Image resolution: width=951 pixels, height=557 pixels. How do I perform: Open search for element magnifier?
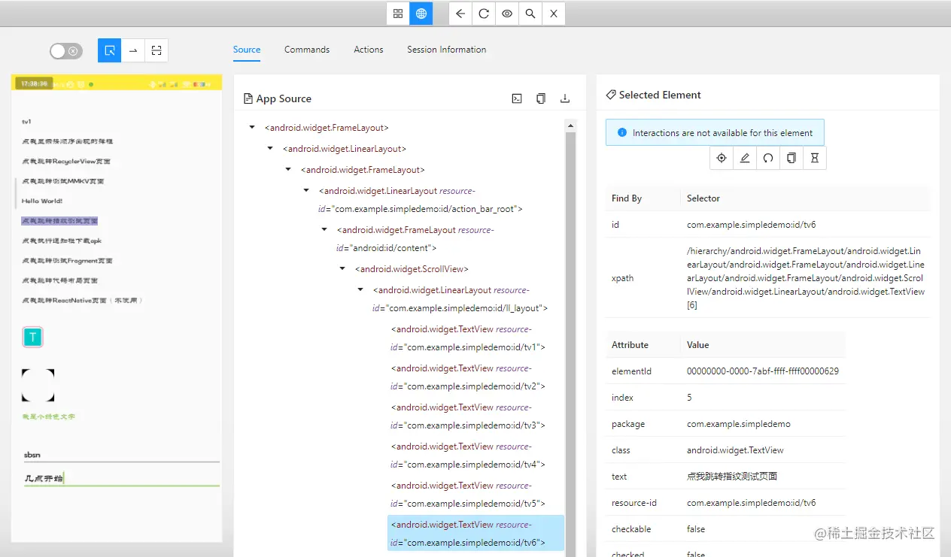click(530, 14)
